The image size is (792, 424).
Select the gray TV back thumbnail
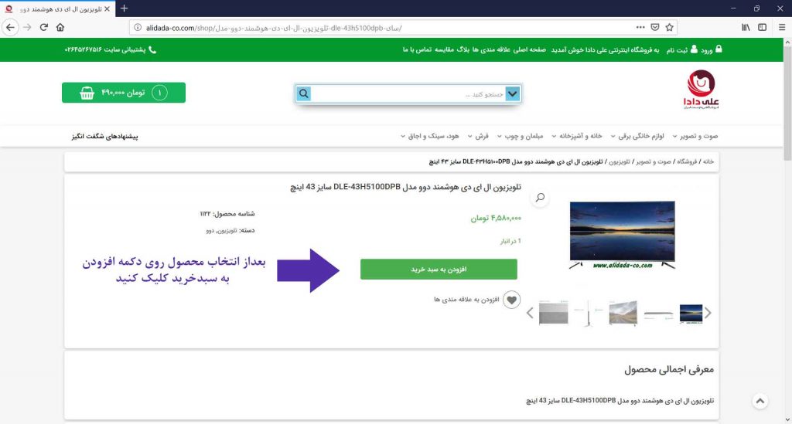[x=553, y=313]
